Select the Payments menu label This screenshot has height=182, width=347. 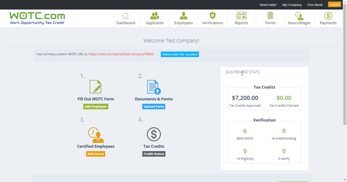click(x=328, y=23)
